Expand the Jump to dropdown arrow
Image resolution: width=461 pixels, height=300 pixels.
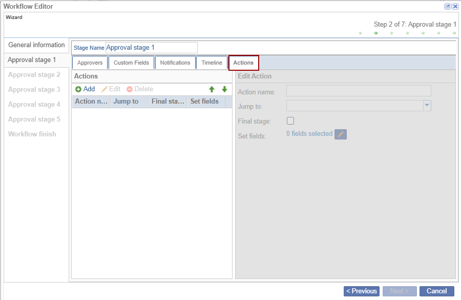[427, 106]
